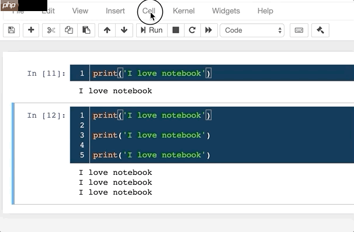Click line 3 print statement in cell In [12]
The height and width of the screenshot is (232, 354).
(151, 135)
